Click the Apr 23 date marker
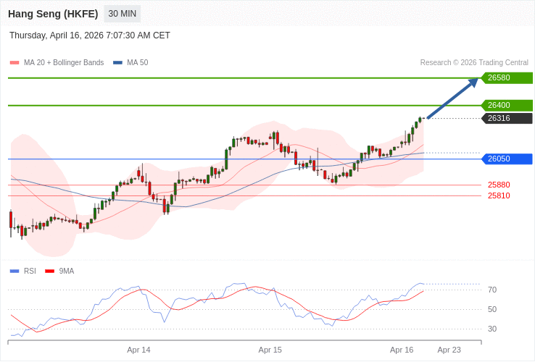 coord(449,350)
